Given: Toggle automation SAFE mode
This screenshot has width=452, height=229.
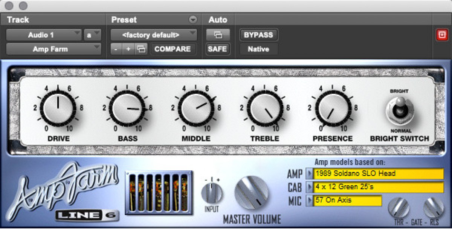Looking at the screenshot, I should point(218,49).
